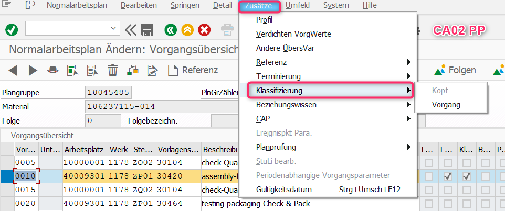Click the green Enter checkmark icon
This screenshot has height=211, width=505.
tap(12, 30)
